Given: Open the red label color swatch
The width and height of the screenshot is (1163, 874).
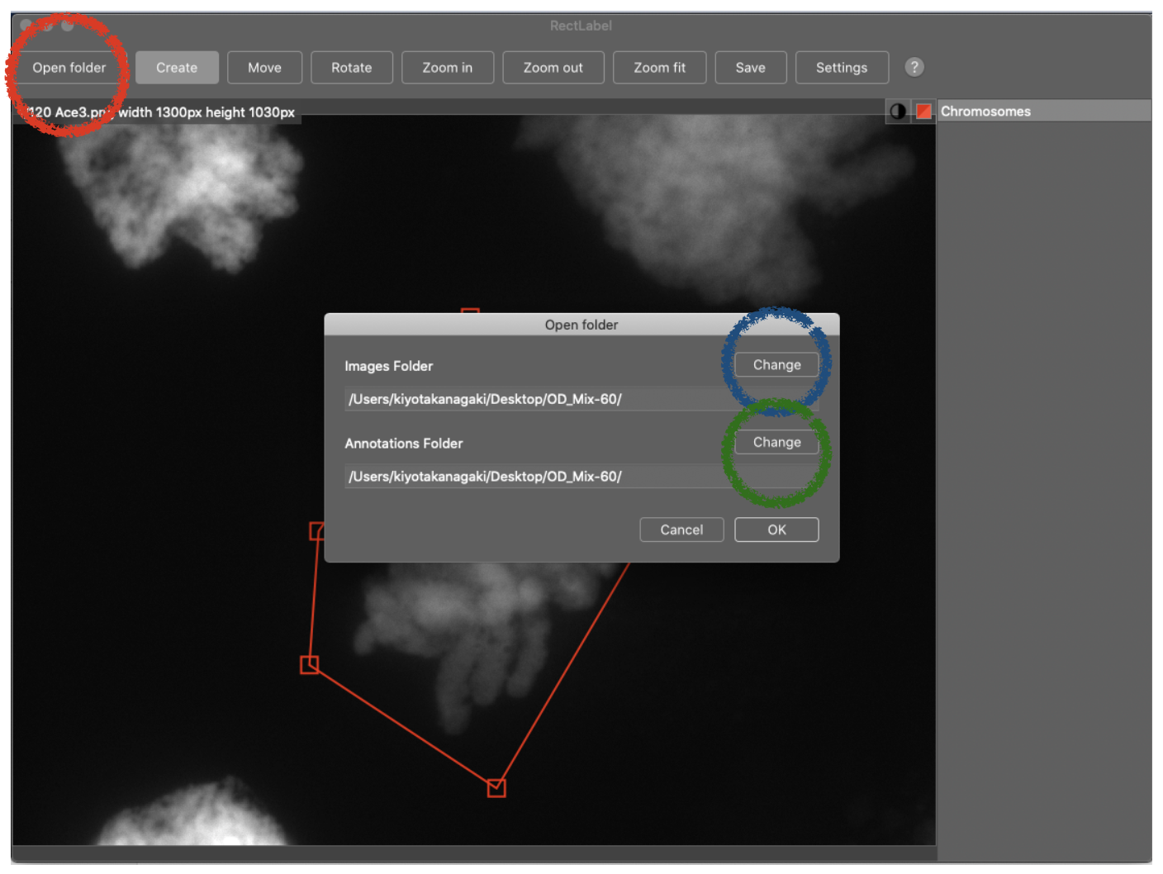Looking at the screenshot, I should [x=923, y=112].
